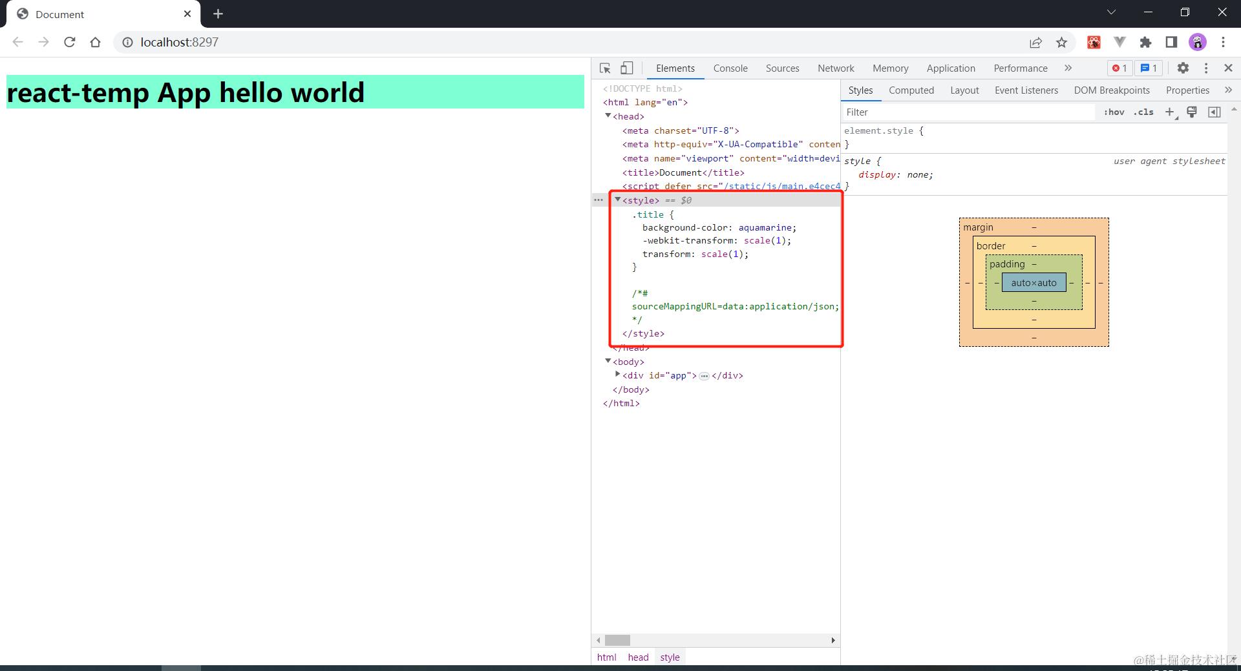Viewport: 1241px width, 671px height.
Task: Click the Filter styles input
Action: [x=970, y=112]
